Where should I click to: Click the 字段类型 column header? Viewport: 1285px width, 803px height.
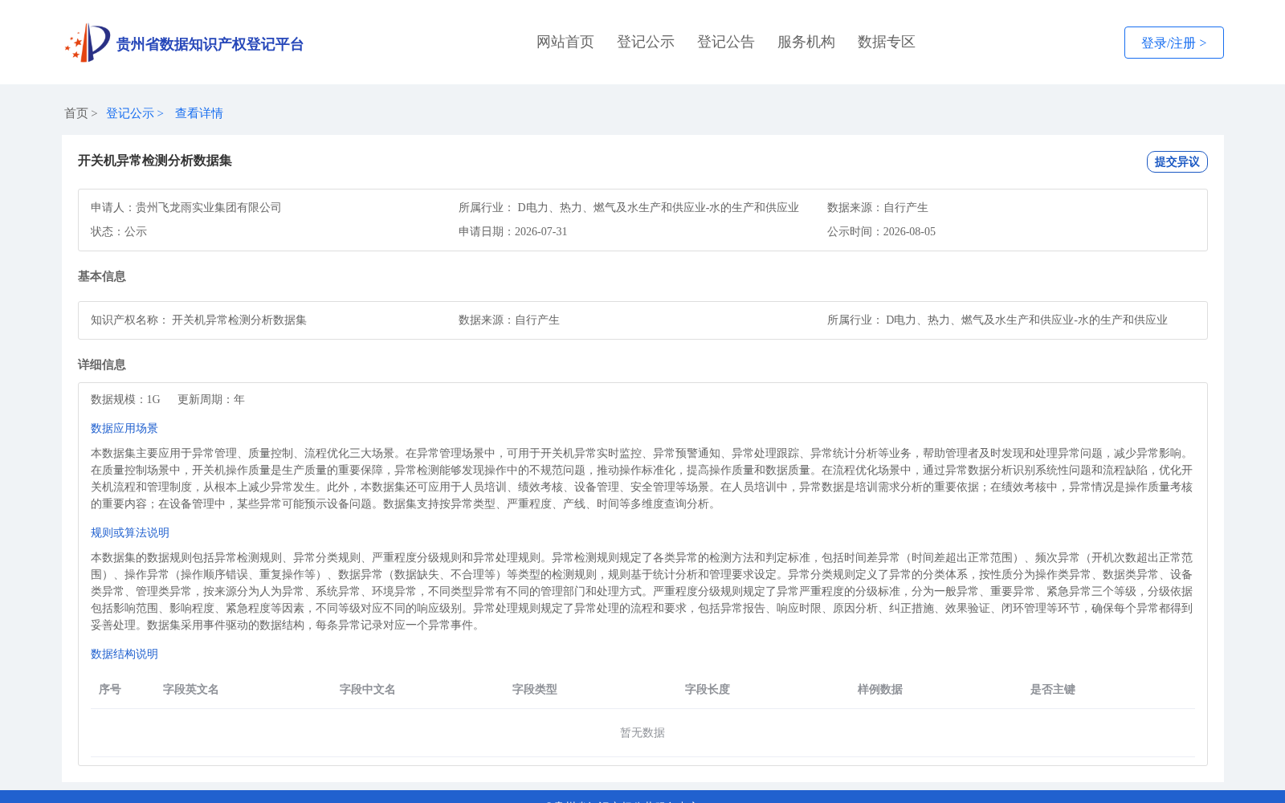pyautogui.click(x=535, y=689)
